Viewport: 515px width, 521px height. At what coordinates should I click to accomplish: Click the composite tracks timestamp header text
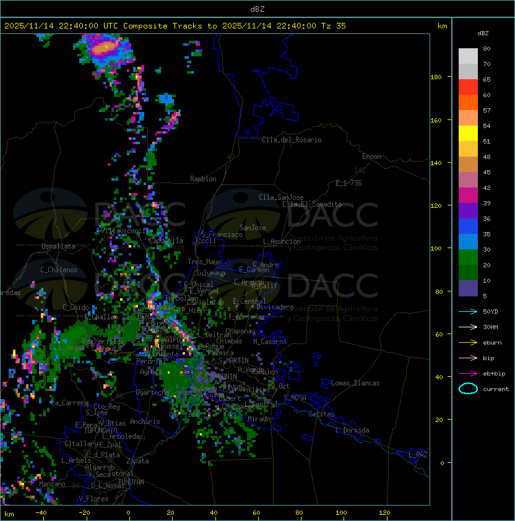175,26
